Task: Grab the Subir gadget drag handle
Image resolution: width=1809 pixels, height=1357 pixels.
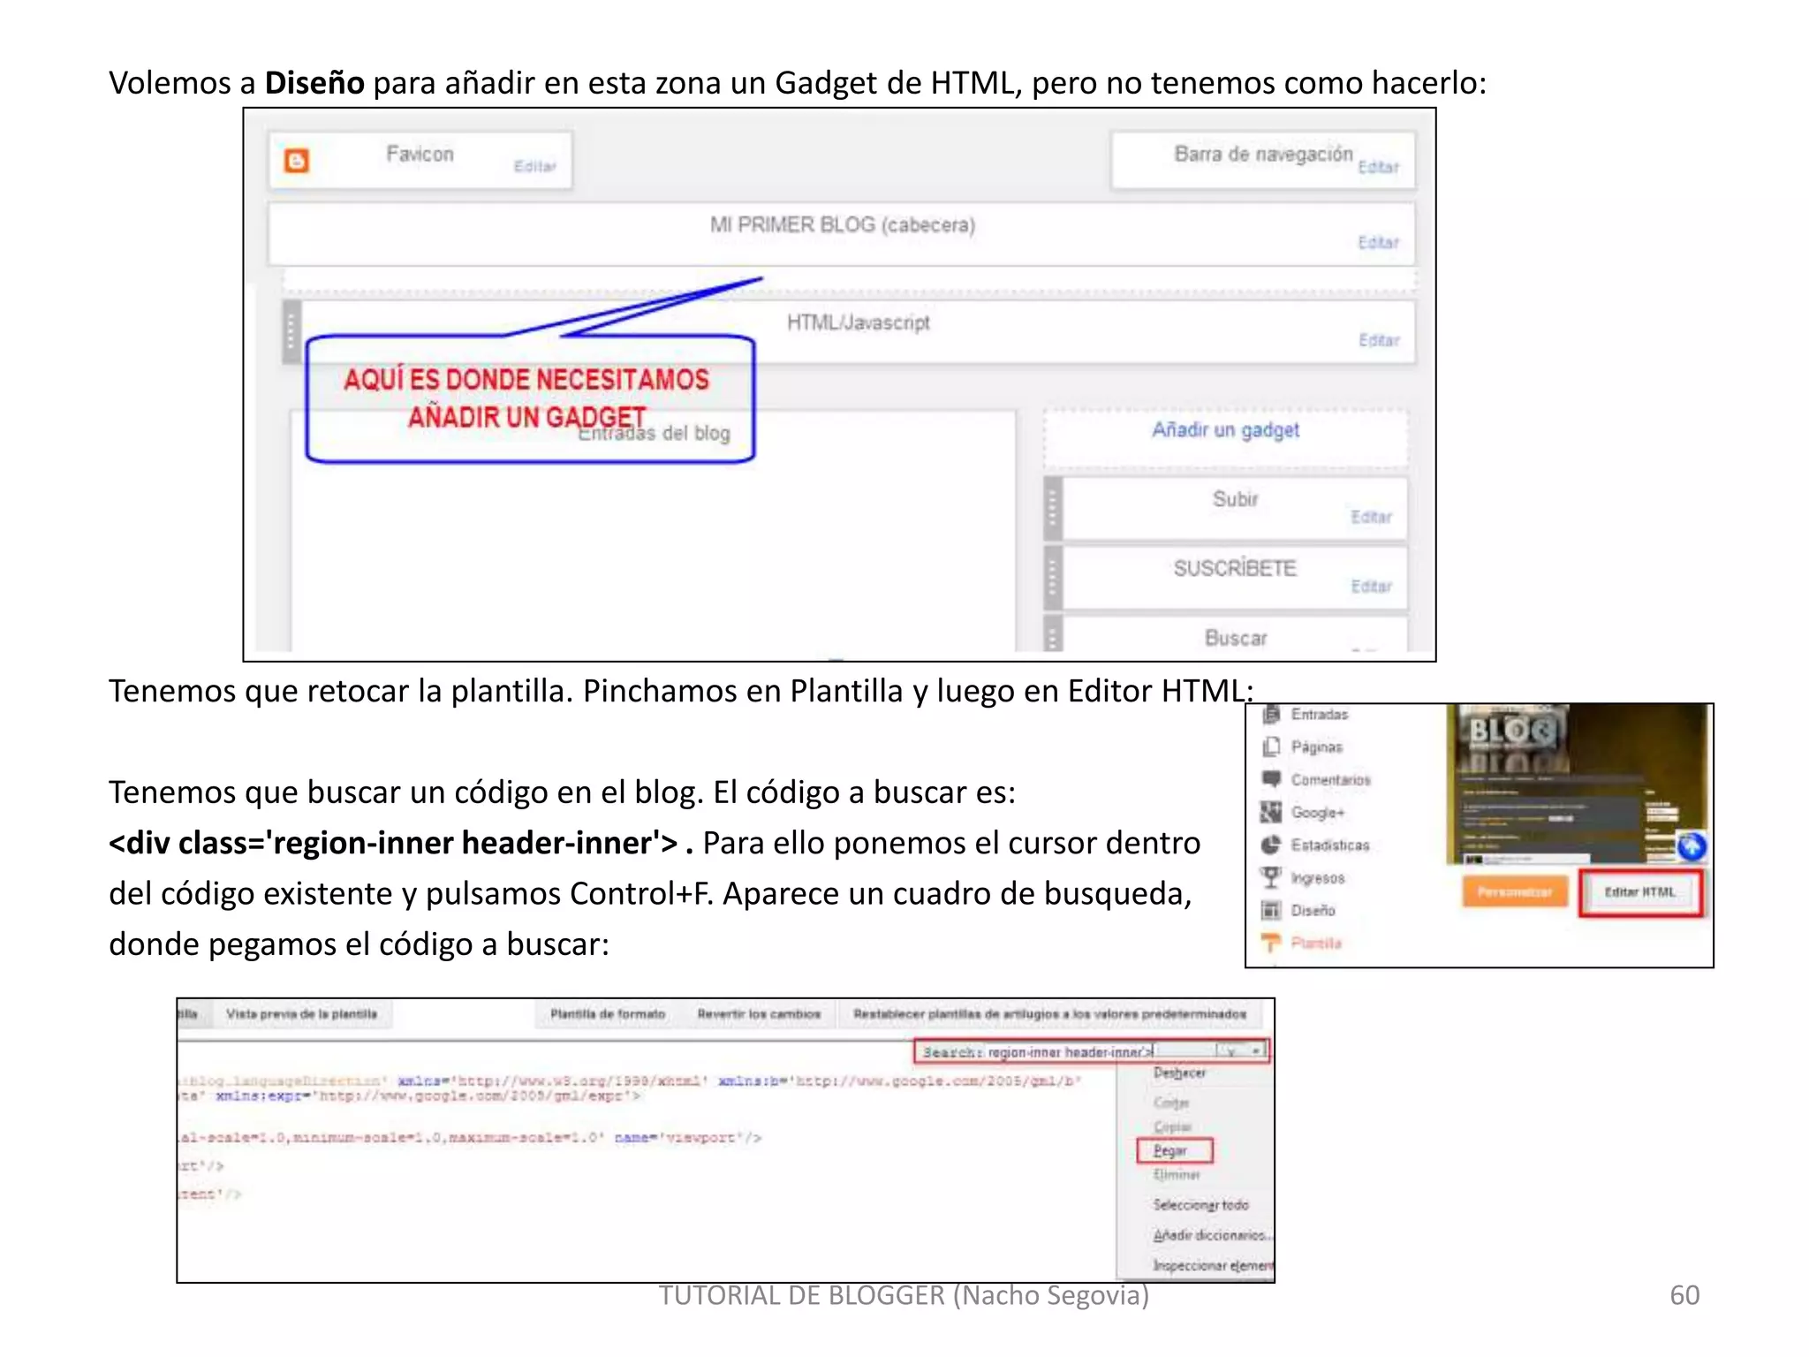Action: 1052,509
